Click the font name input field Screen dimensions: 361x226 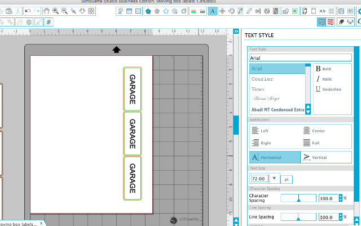[301, 57]
